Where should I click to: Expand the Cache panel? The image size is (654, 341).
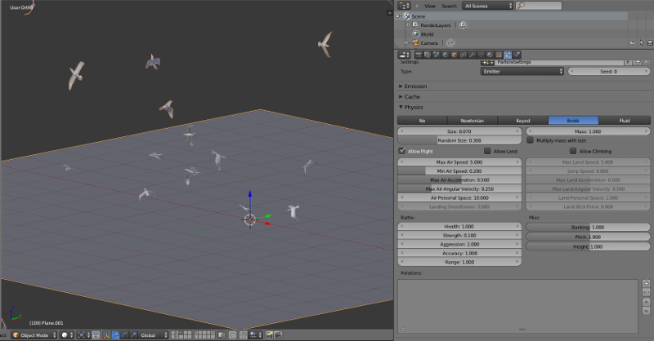[412, 96]
